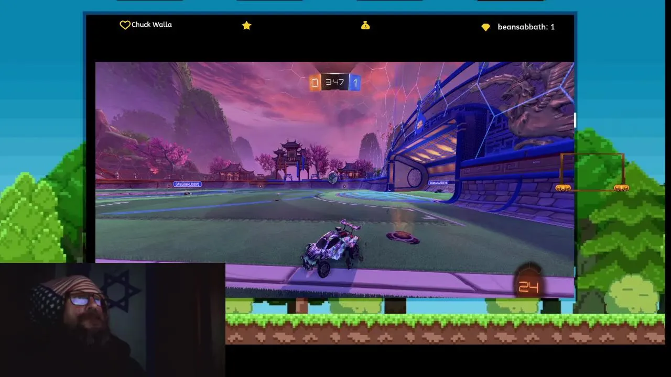671x377 pixels.
Task: Click the webcam overlay of streamer
Action: coord(113,320)
